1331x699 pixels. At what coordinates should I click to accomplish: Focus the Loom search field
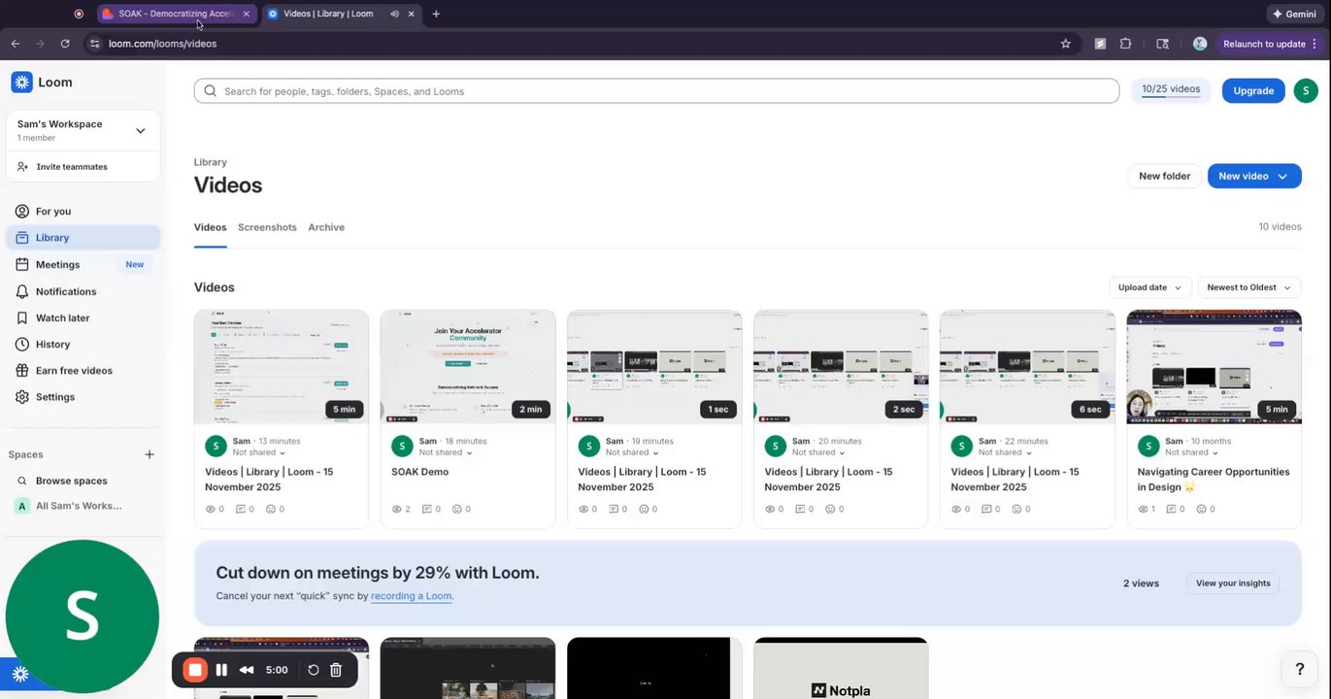pyautogui.click(x=656, y=91)
